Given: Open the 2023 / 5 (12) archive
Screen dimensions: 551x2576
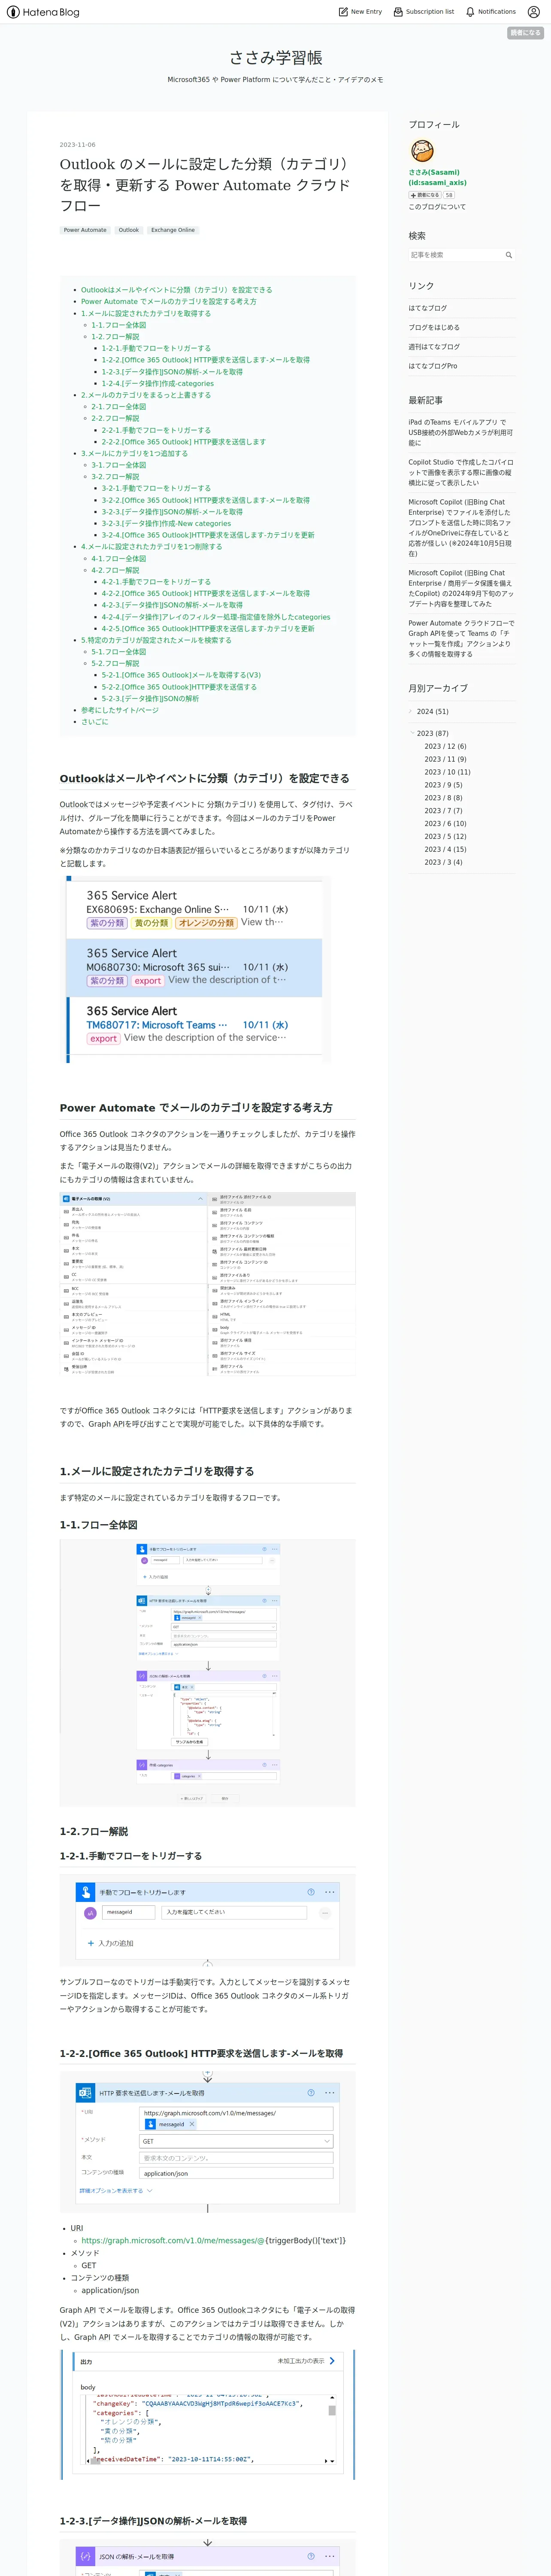Looking at the screenshot, I should click(x=445, y=837).
